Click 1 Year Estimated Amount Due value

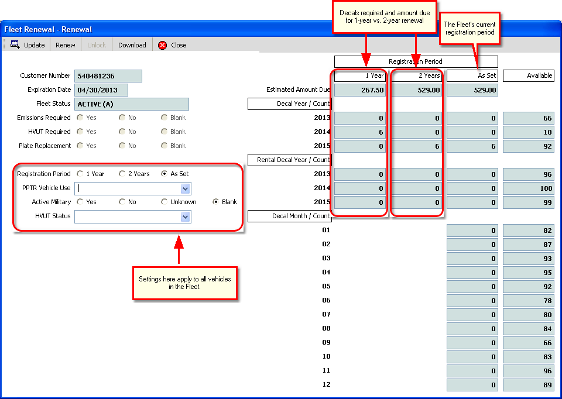(x=360, y=90)
